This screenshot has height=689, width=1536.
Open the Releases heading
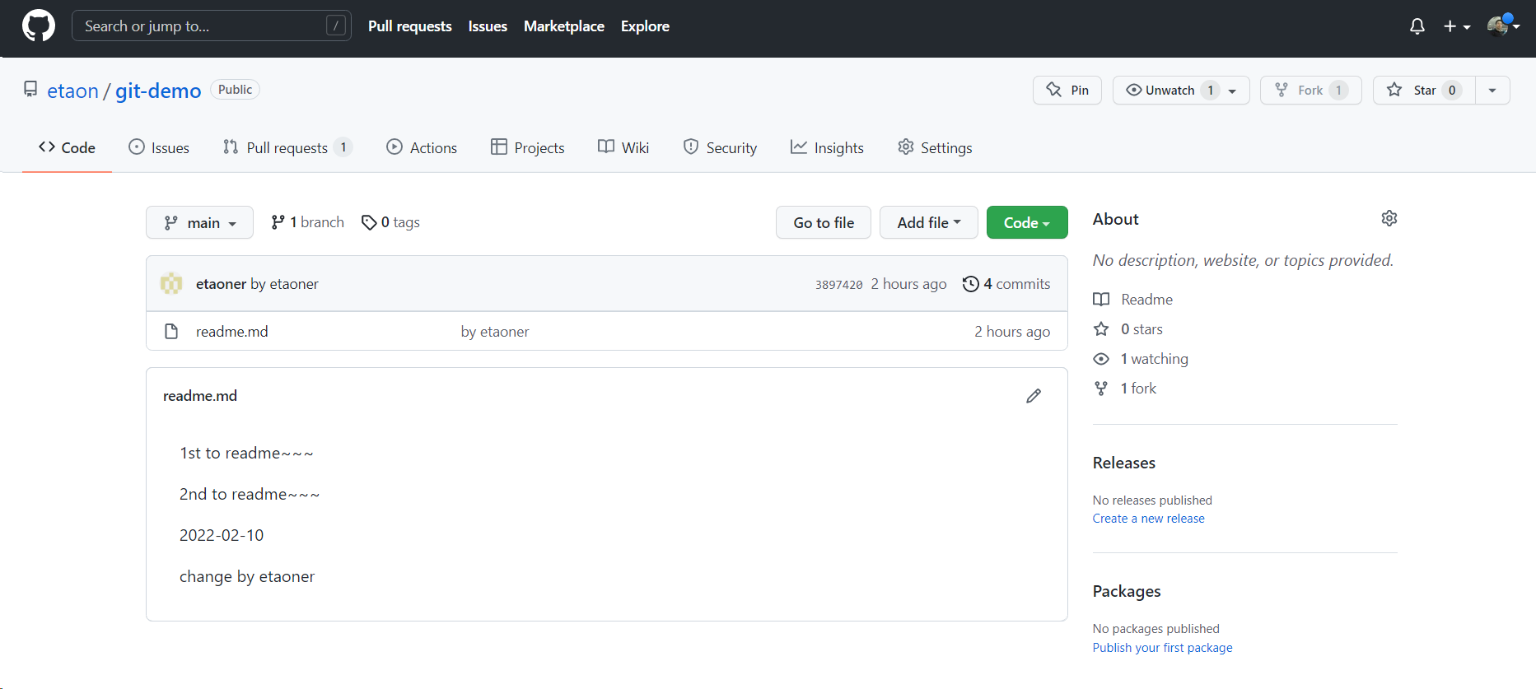pos(1124,463)
